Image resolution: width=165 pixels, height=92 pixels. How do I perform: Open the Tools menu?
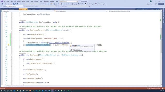click(41, 1)
